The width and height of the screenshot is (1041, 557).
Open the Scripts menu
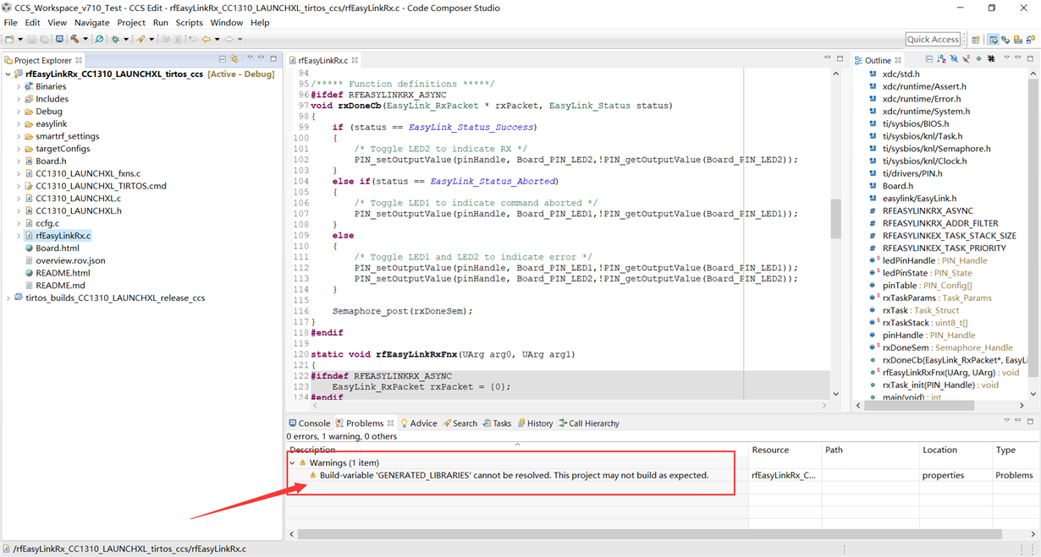(x=189, y=23)
